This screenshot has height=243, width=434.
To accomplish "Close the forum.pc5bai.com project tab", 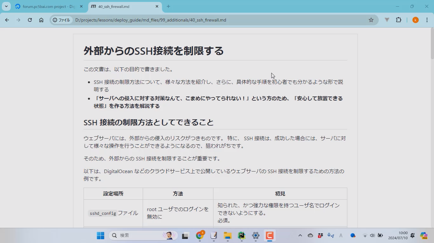I will click(81, 6).
